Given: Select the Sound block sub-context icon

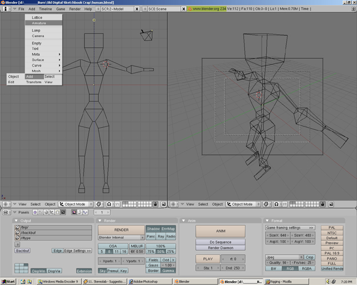Looking at the screenshot, I should coord(85,212).
